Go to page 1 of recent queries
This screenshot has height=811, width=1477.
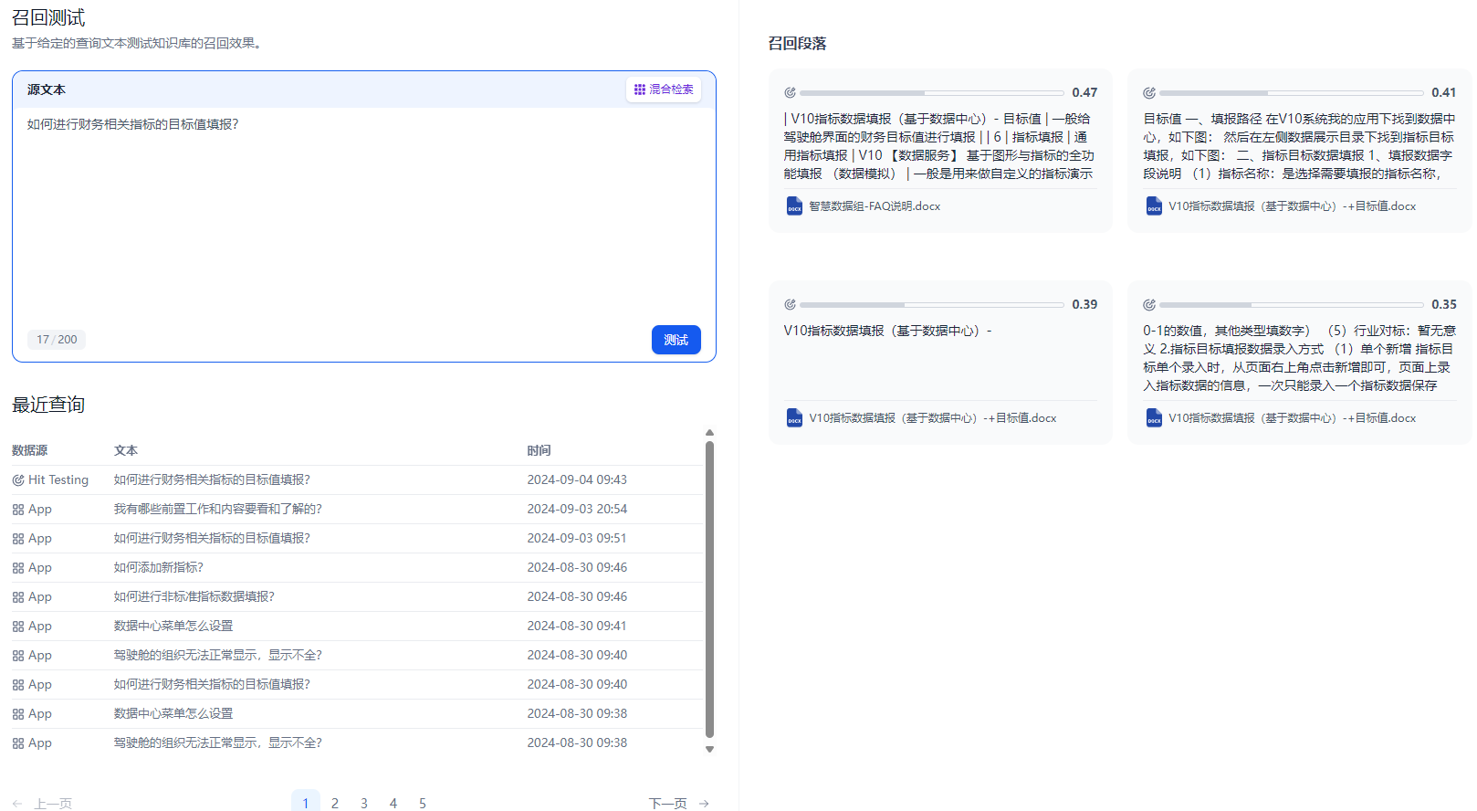tap(306, 803)
